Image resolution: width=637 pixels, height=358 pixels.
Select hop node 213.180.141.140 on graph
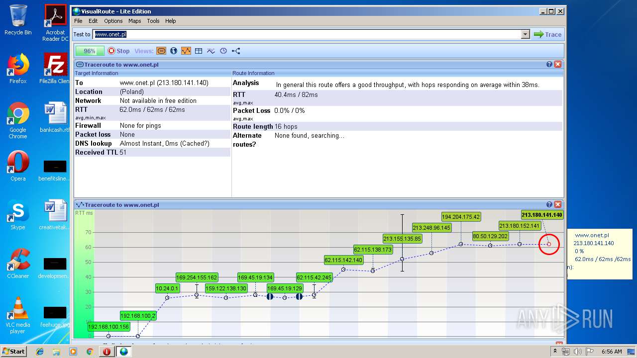point(549,244)
